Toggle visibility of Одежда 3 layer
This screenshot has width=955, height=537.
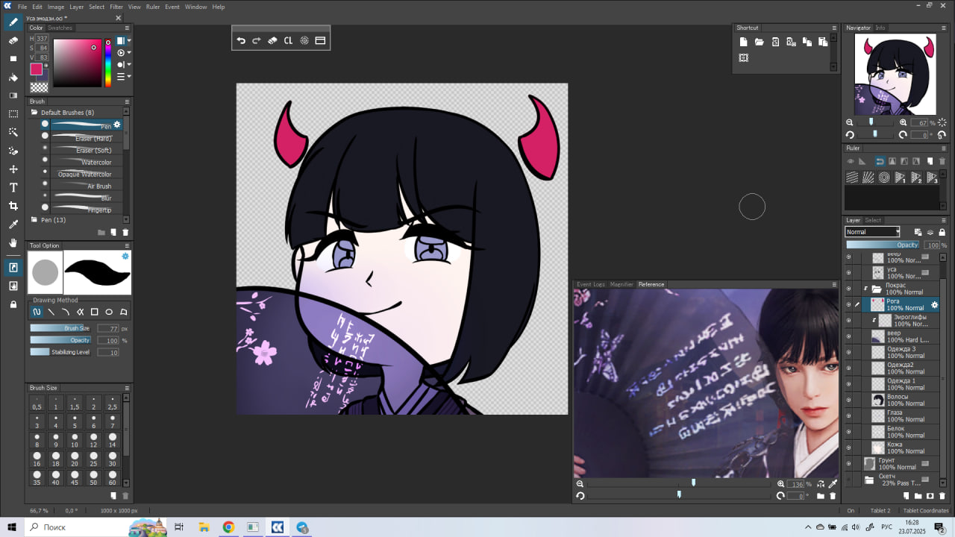pos(848,352)
